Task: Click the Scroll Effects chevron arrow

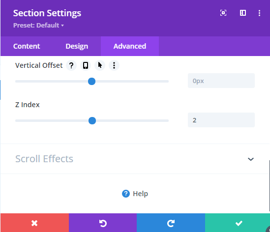Action: point(251,159)
